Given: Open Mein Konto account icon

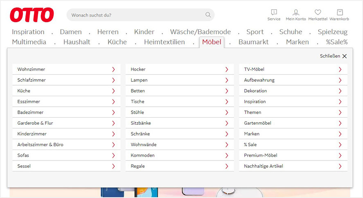Looking at the screenshot, I should pos(295,12).
